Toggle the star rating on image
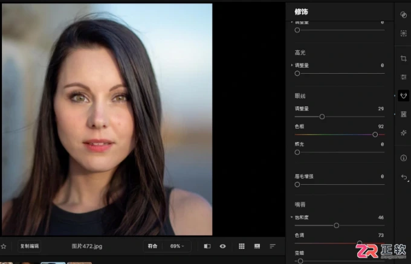This screenshot has height=264, width=411. click(x=4, y=246)
